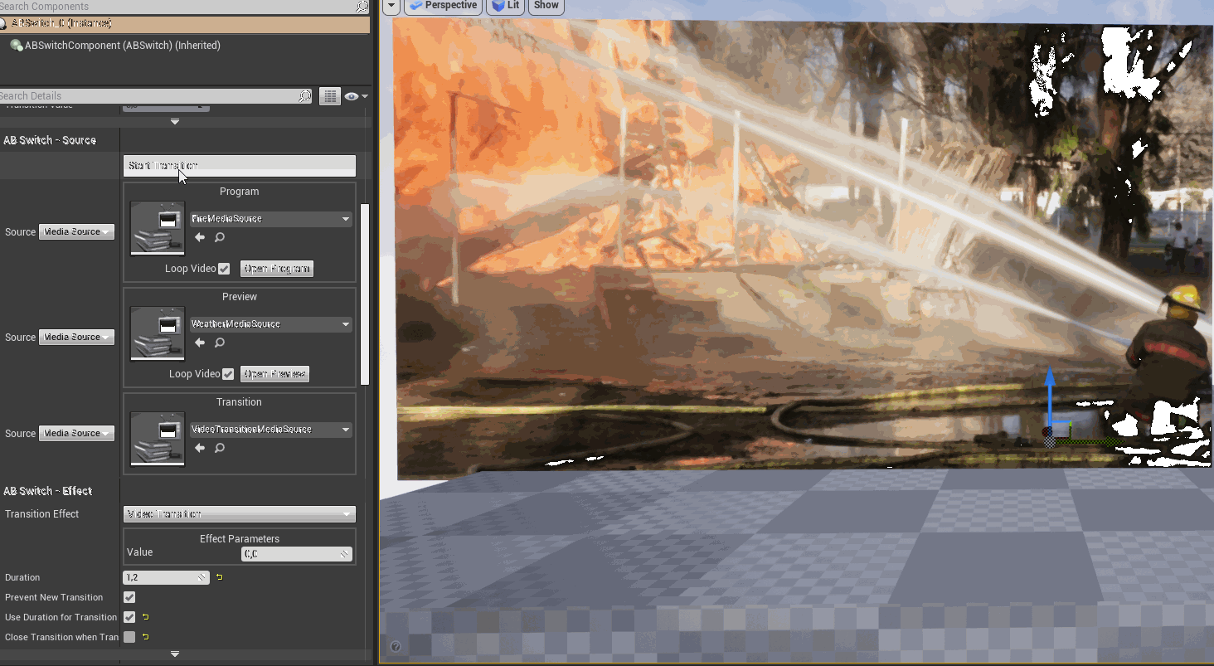The image size is (1214, 666).
Task: Click the Open Program button
Action: click(x=277, y=269)
